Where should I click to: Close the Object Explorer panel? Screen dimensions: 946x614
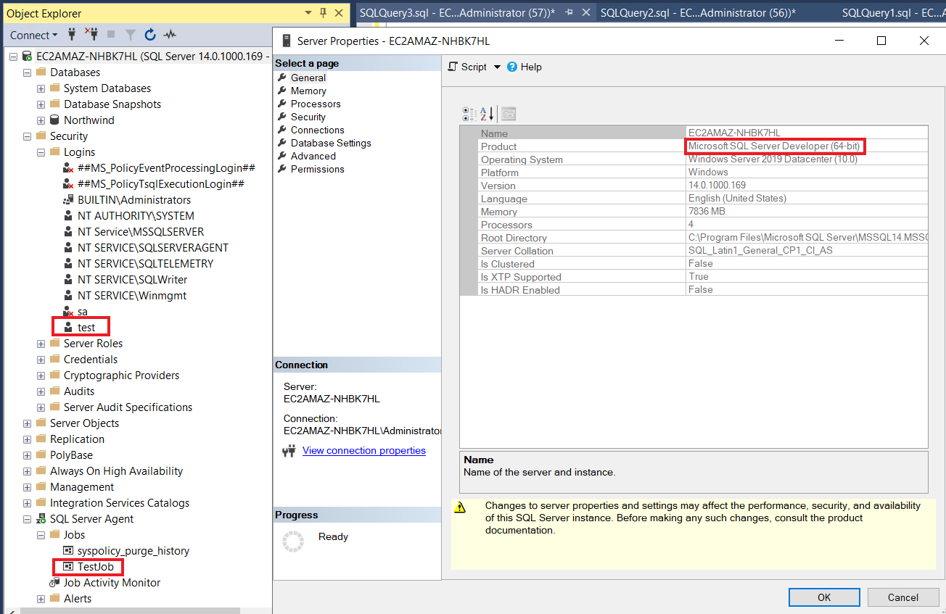point(337,13)
